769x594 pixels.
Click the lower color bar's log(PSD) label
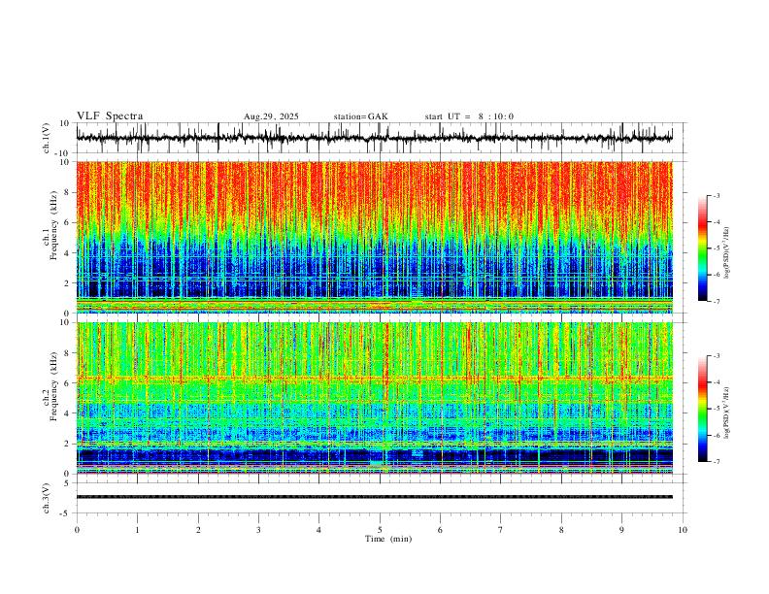726,412
